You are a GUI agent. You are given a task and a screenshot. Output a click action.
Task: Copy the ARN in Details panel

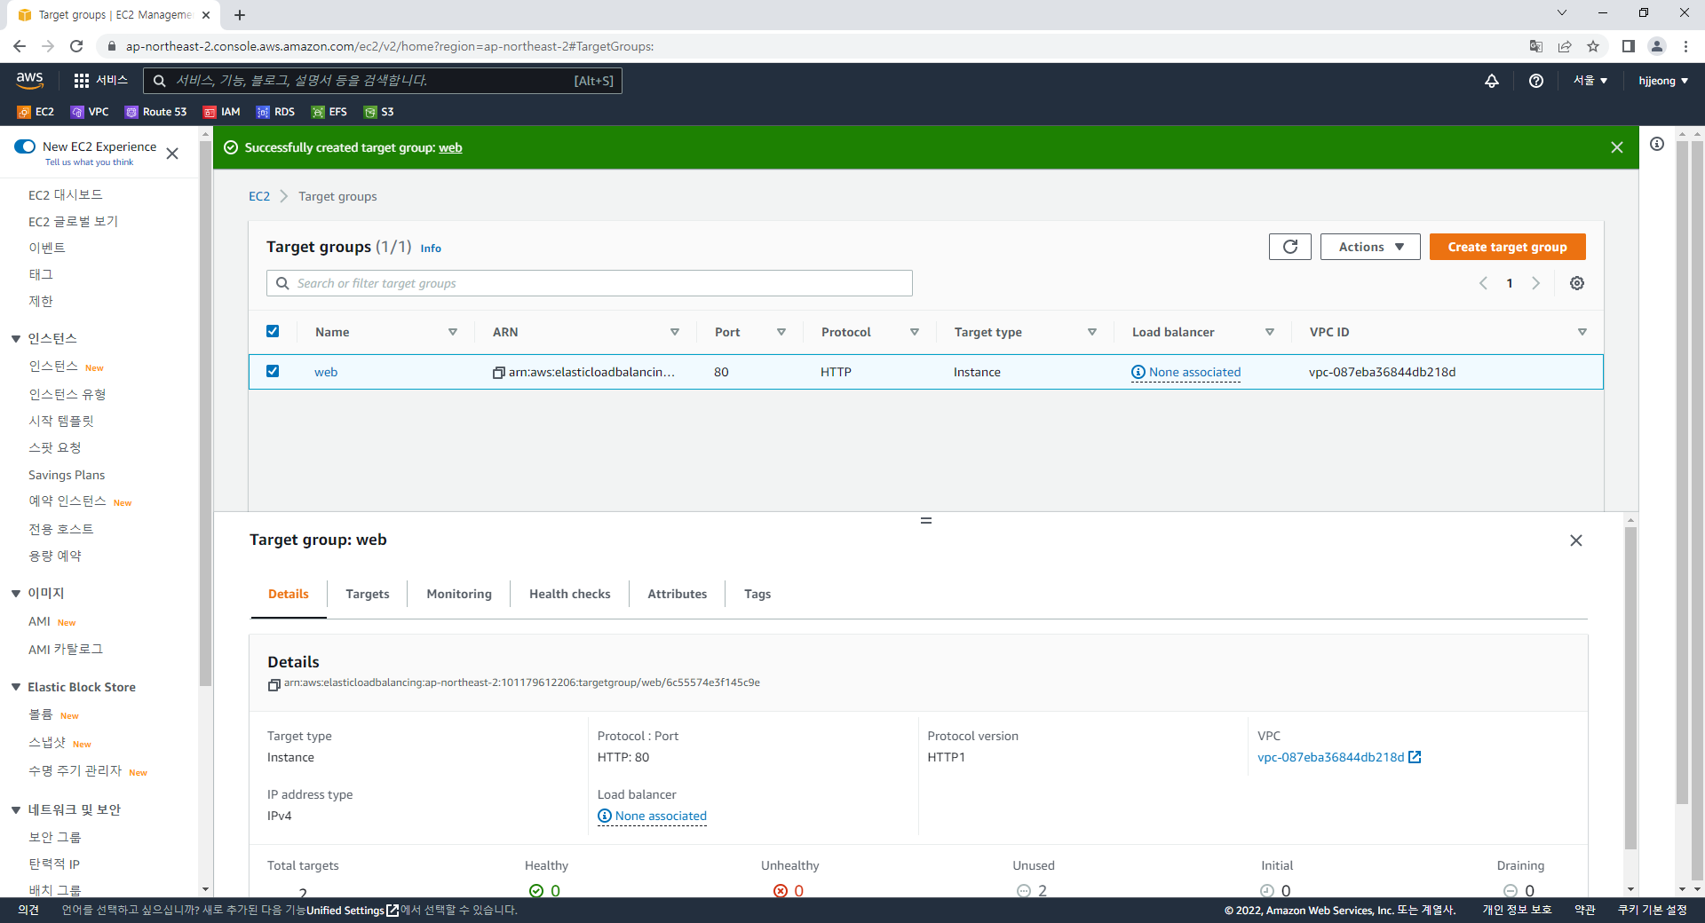(x=274, y=684)
